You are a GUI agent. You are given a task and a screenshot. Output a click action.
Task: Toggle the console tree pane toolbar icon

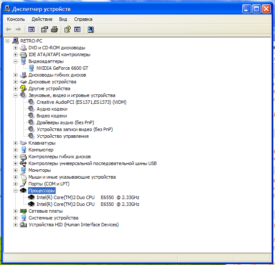[31, 29]
